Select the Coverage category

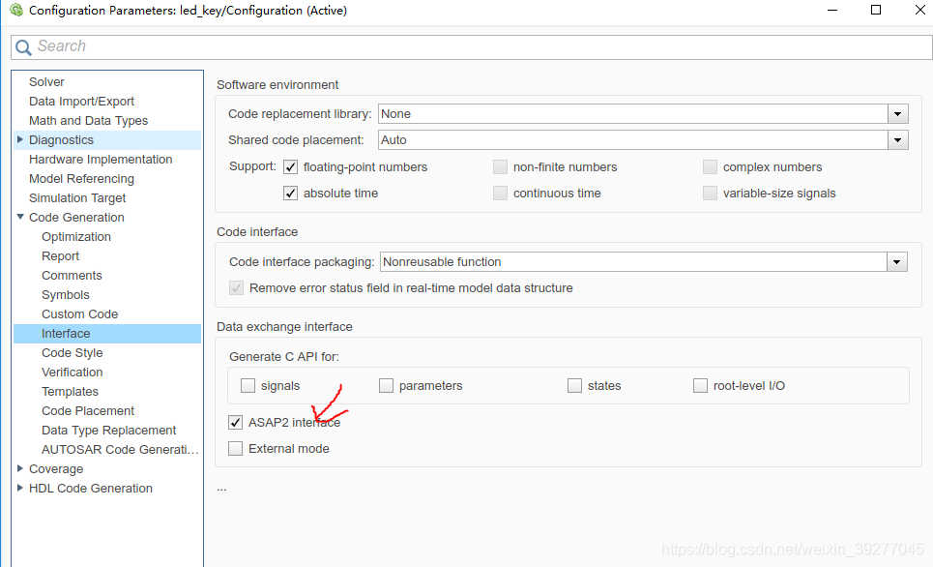click(x=56, y=469)
